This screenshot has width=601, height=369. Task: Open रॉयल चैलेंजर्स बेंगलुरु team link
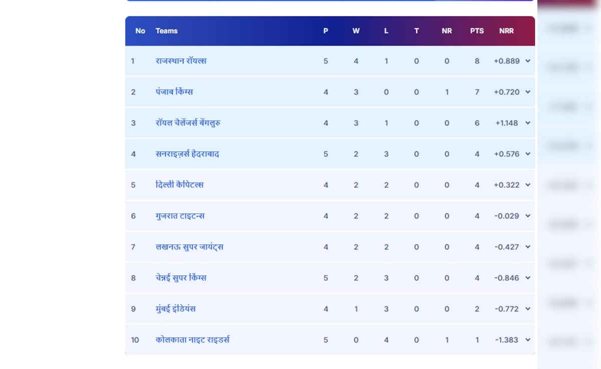188,123
